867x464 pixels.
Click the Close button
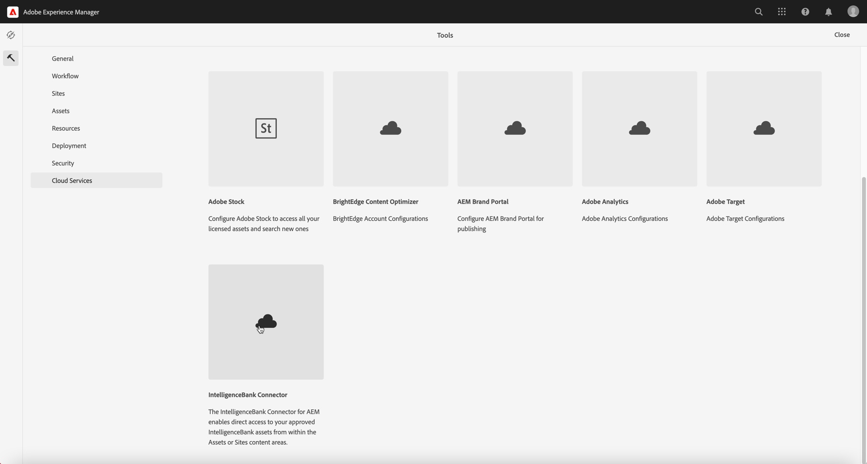coord(842,35)
